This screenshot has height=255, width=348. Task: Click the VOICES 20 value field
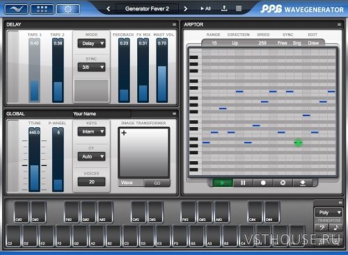[92, 182]
